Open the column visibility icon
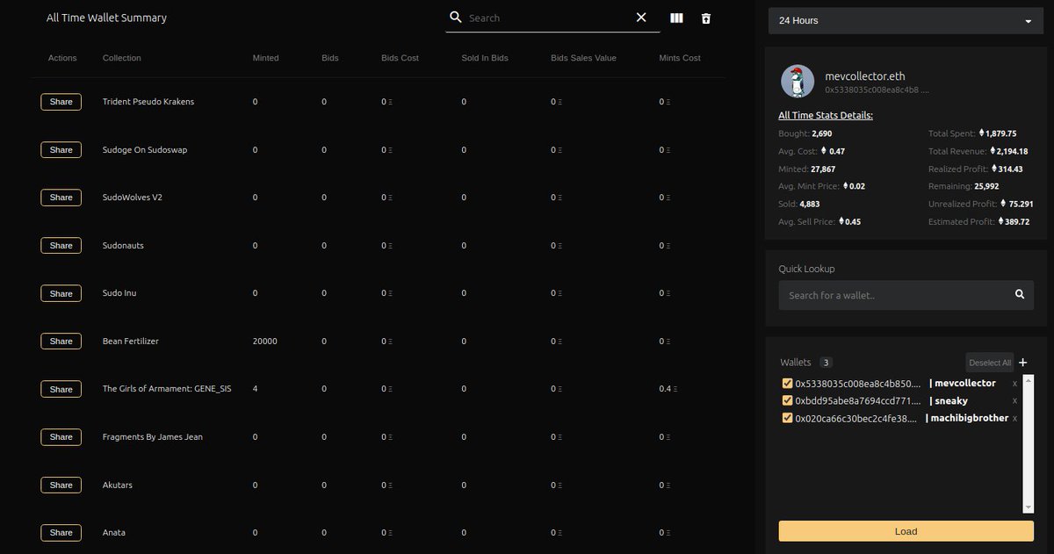Image resolution: width=1054 pixels, height=554 pixels. tap(676, 18)
